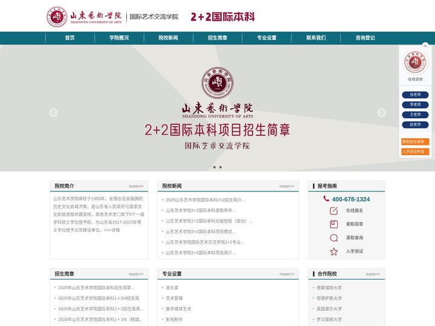Chat with 李老师 in the side panel
Viewport: 435px width, 326px height.
415,105
